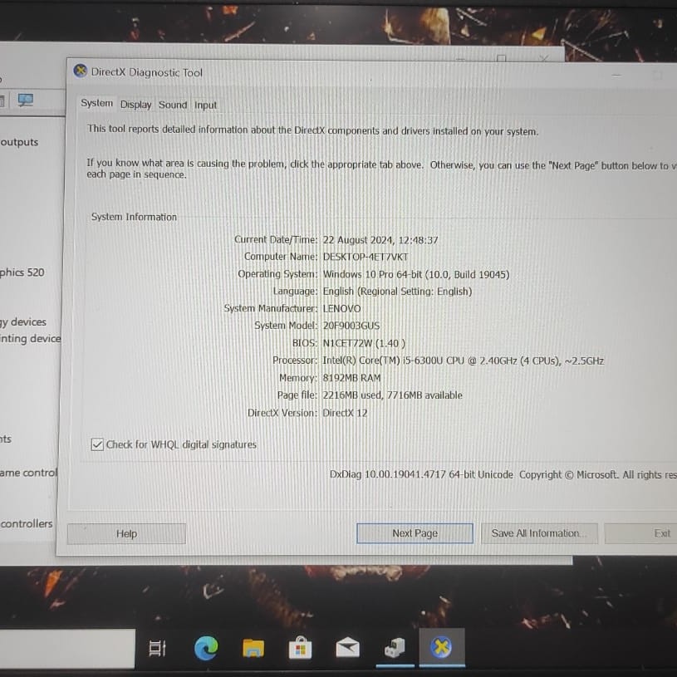Click the System Manufacturer value LENOVO
The height and width of the screenshot is (677, 677).
click(341, 309)
